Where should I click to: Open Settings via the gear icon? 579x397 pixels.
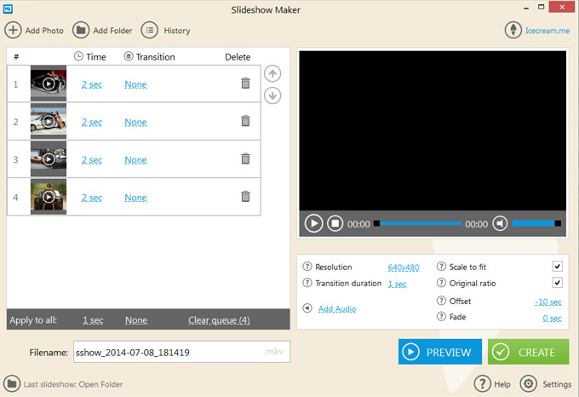tap(528, 383)
